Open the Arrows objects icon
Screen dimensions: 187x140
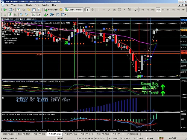click(135, 10)
